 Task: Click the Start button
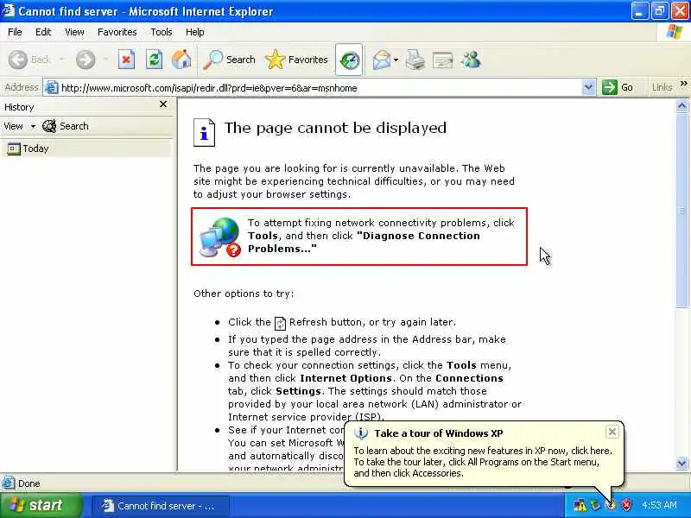pyautogui.click(x=40, y=505)
